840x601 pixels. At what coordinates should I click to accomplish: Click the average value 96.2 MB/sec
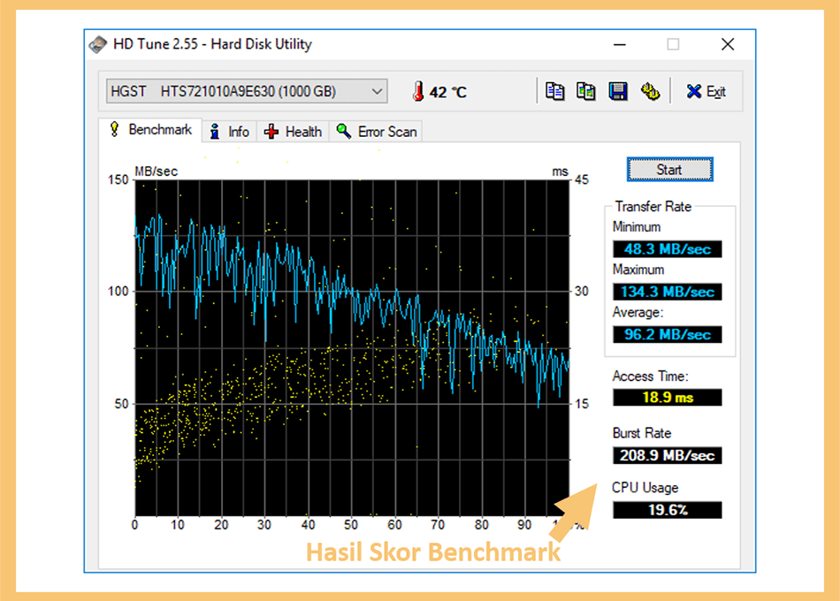[667, 335]
